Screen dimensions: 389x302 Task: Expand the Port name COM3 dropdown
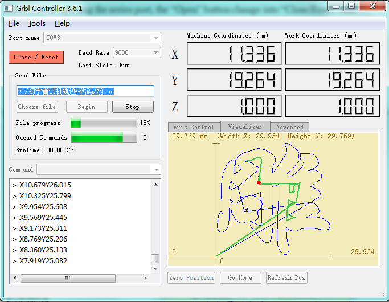pos(156,38)
